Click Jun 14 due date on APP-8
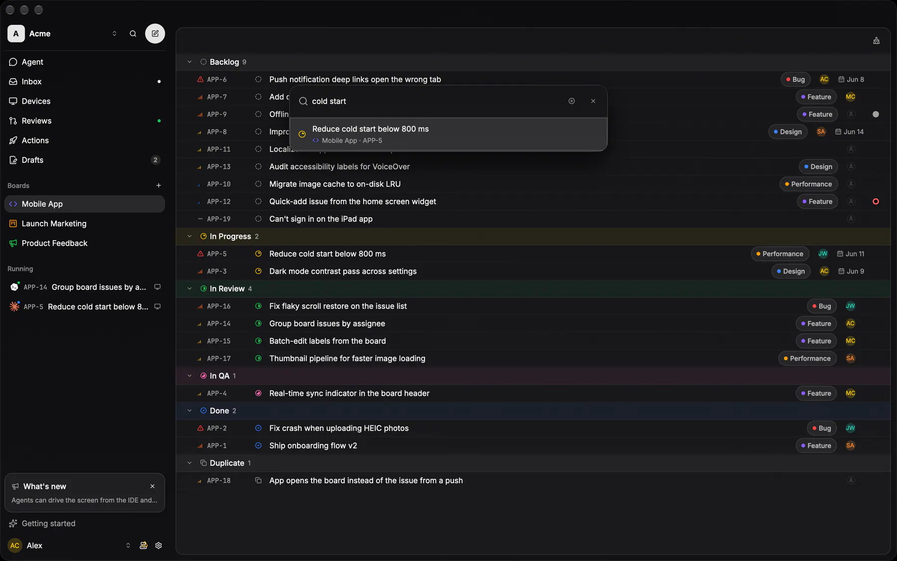Viewport: 897px width, 561px height. pyautogui.click(x=850, y=132)
